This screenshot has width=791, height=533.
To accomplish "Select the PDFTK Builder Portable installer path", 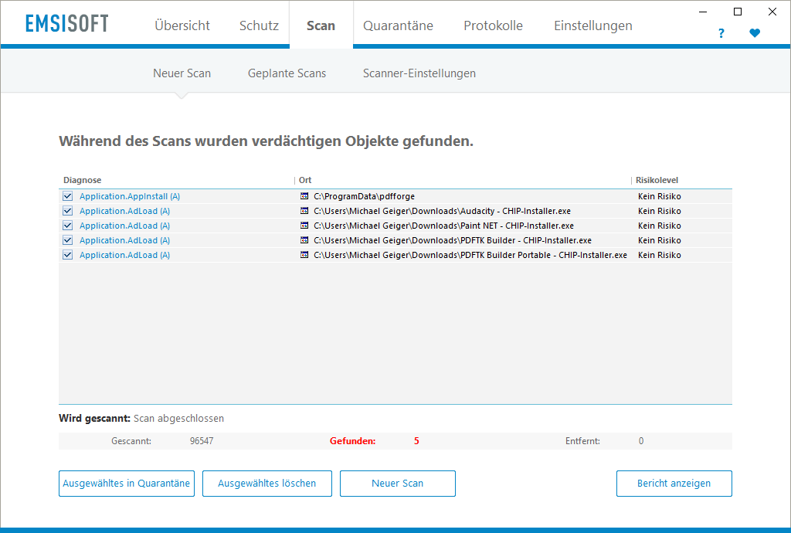I will [x=470, y=255].
